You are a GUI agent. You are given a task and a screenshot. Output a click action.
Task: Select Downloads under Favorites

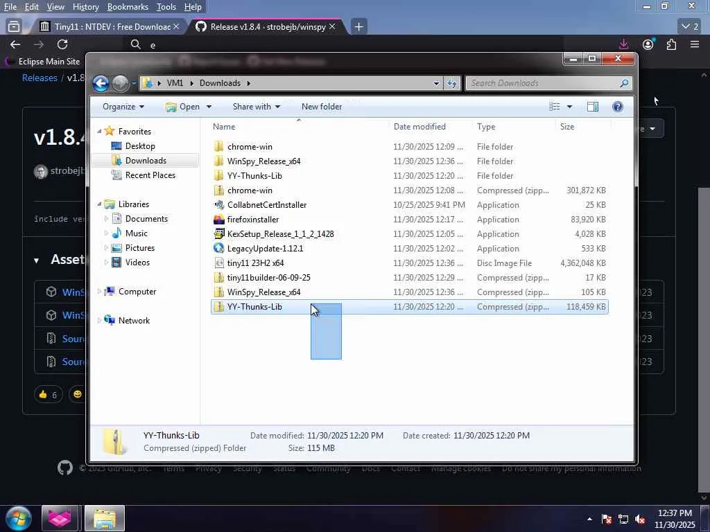click(x=146, y=161)
